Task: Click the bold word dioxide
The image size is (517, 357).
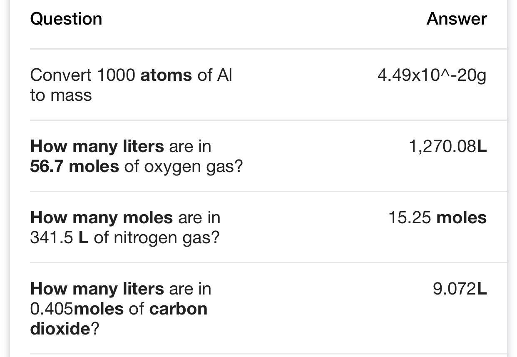Action: tap(60, 329)
